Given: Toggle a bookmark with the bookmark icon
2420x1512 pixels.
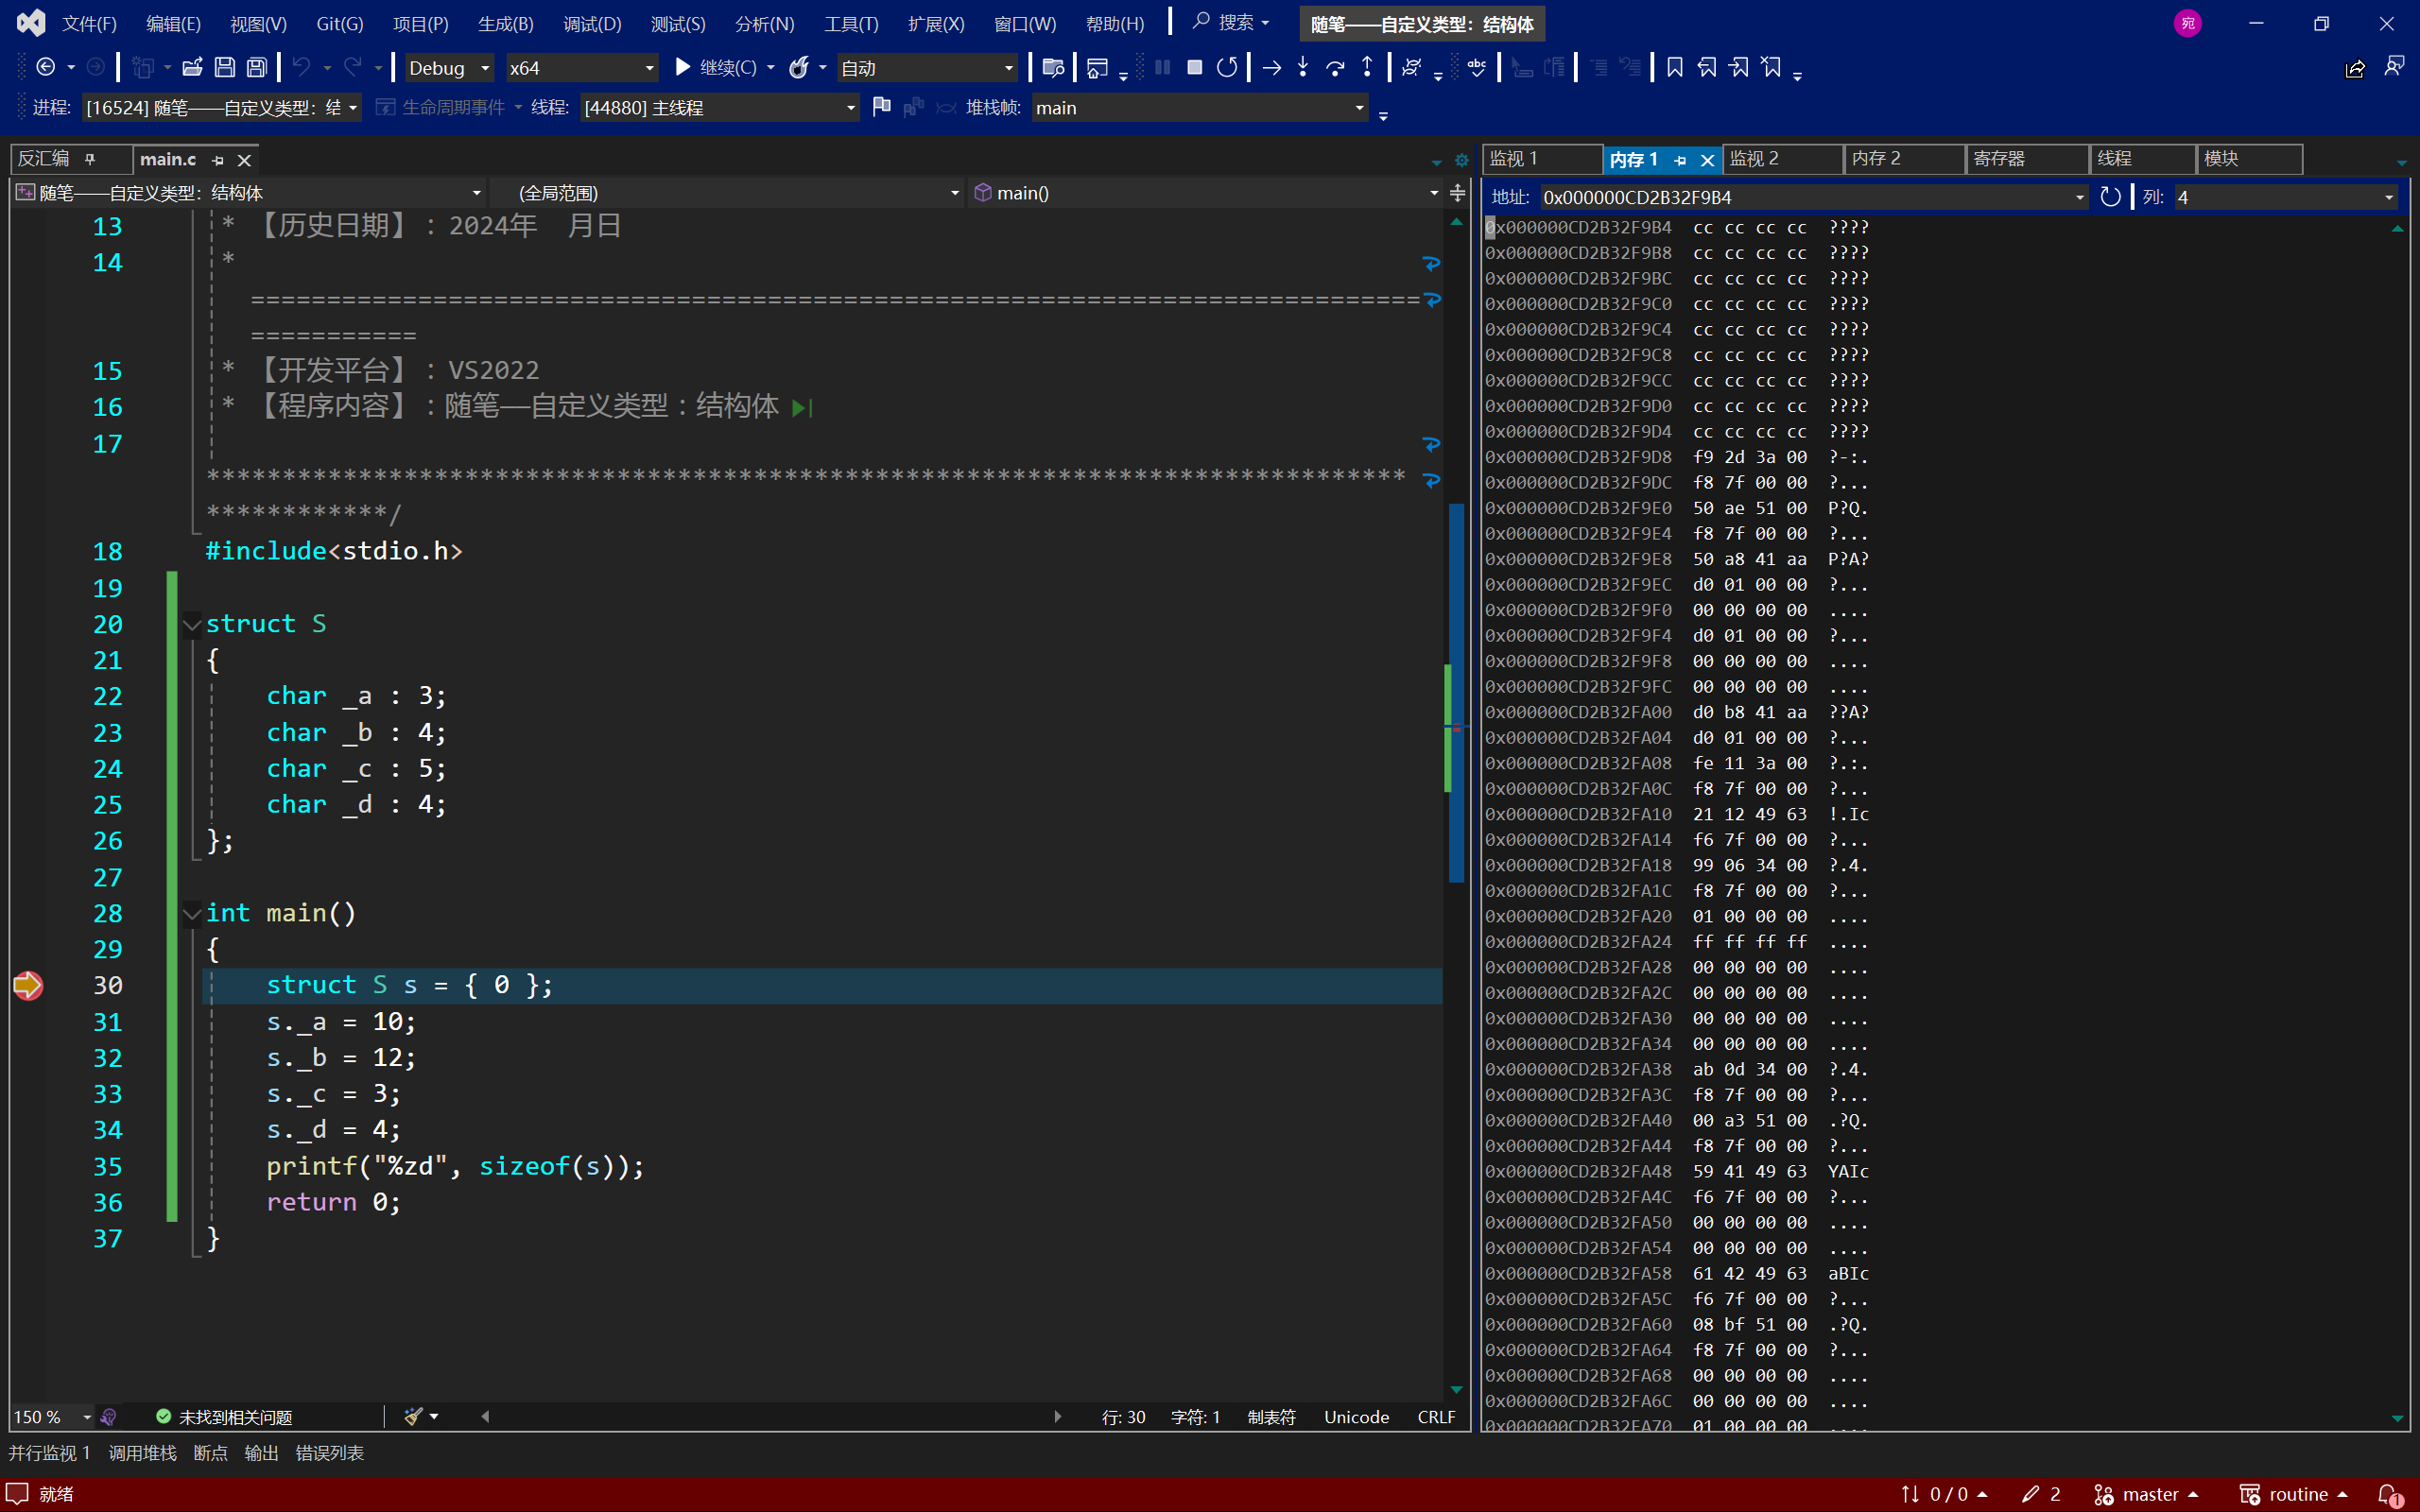Looking at the screenshot, I should 1675,67.
